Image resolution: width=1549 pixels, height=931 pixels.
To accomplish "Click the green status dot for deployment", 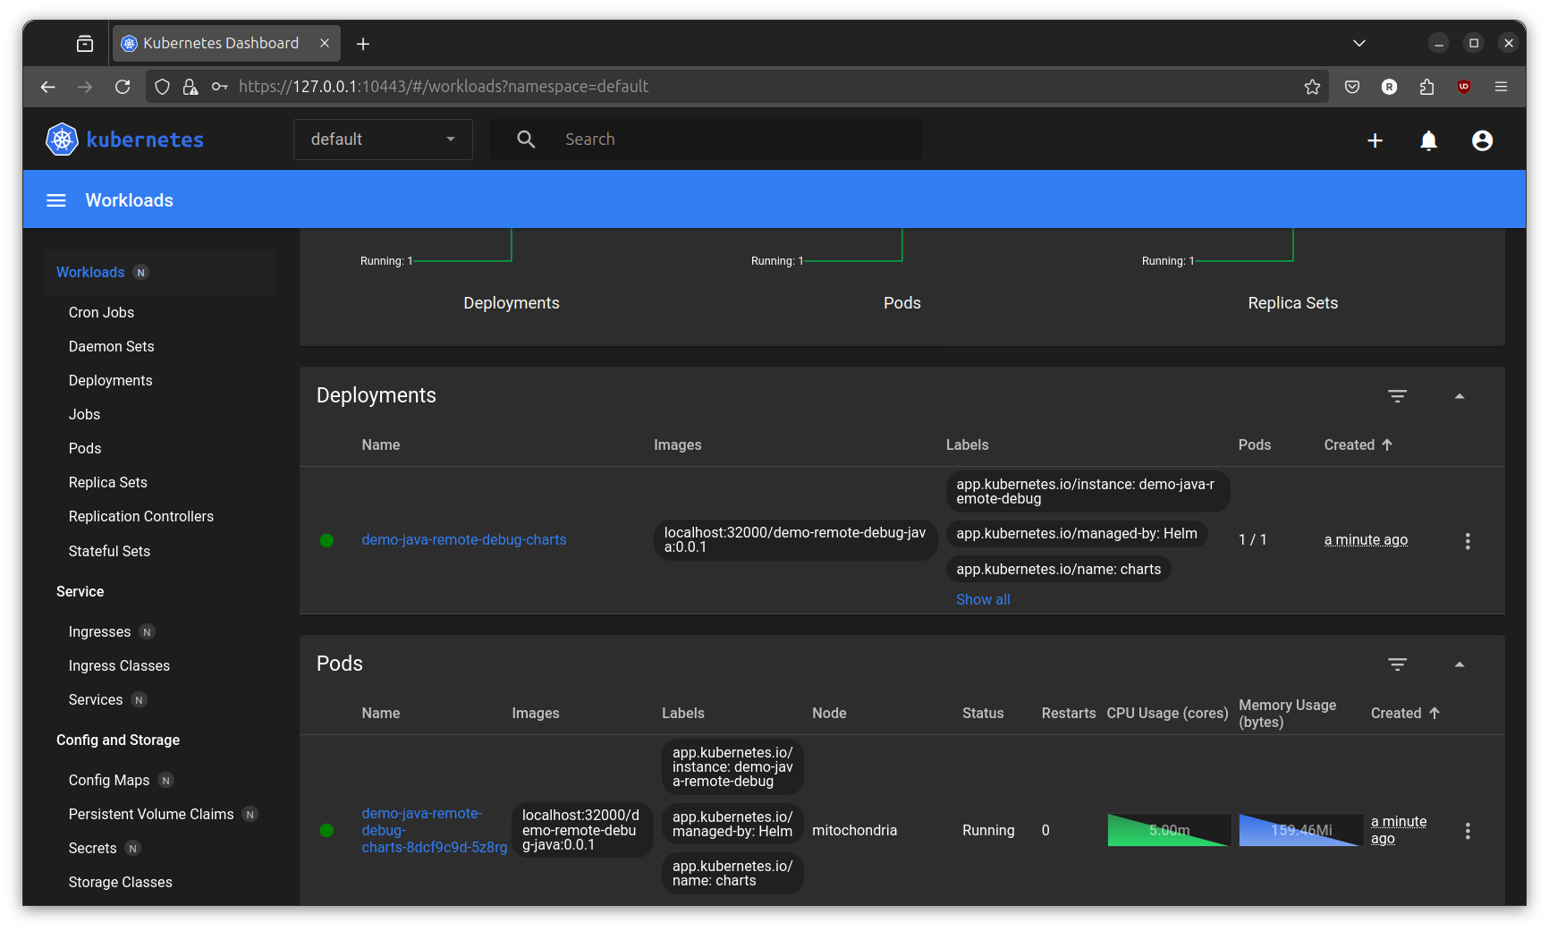I will coord(326,540).
